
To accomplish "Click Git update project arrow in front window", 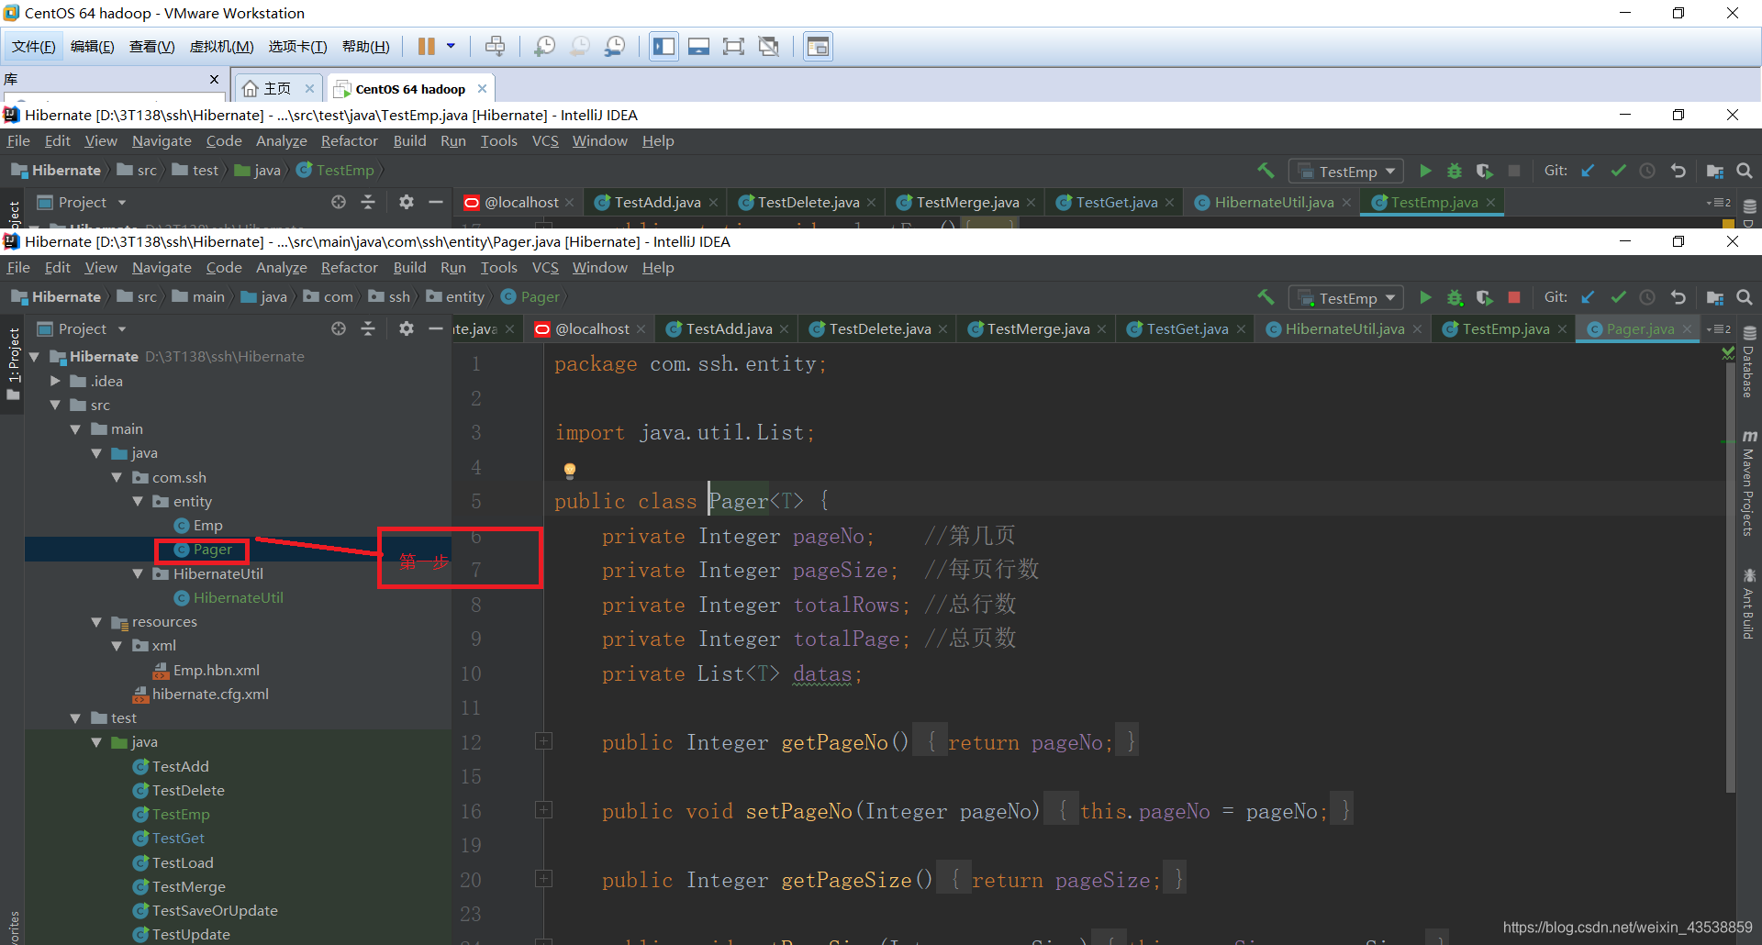I will click(x=1589, y=297).
